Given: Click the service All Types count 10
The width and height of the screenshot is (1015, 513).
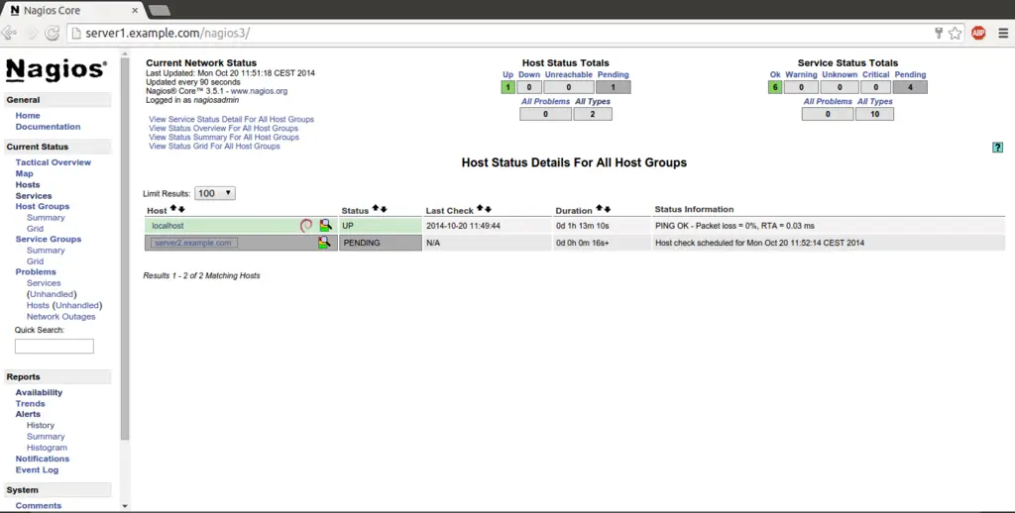Looking at the screenshot, I should pyautogui.click(x=874, y=114).
